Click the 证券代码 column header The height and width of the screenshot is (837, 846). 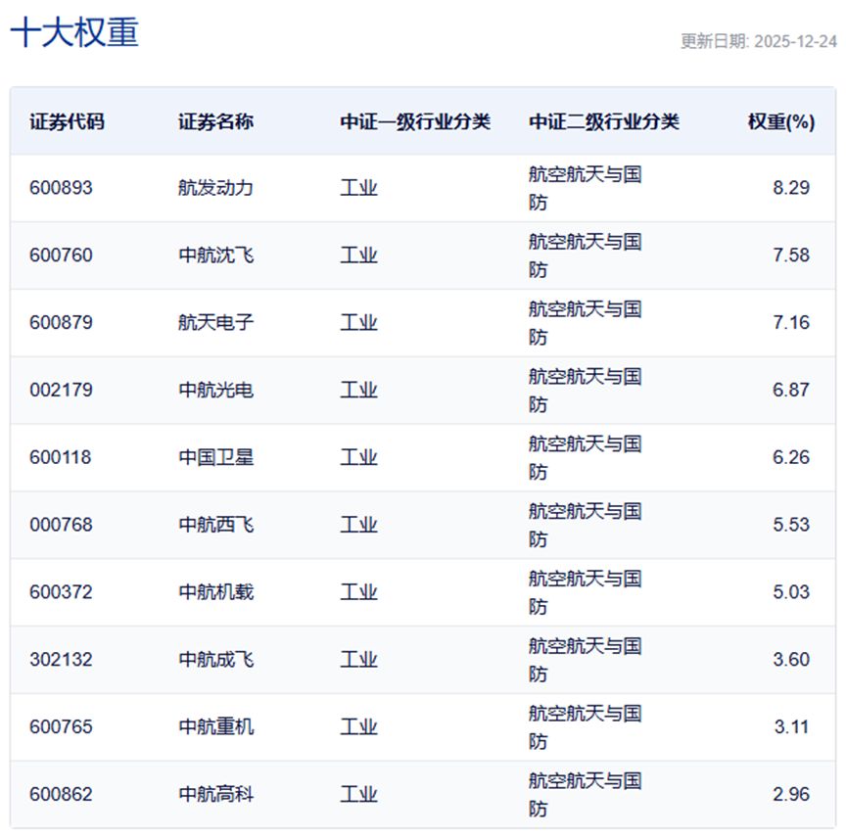[x=67, y=121]
